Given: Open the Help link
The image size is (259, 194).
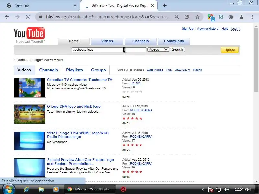Looking at the screenshot, I should click(225, 29).
